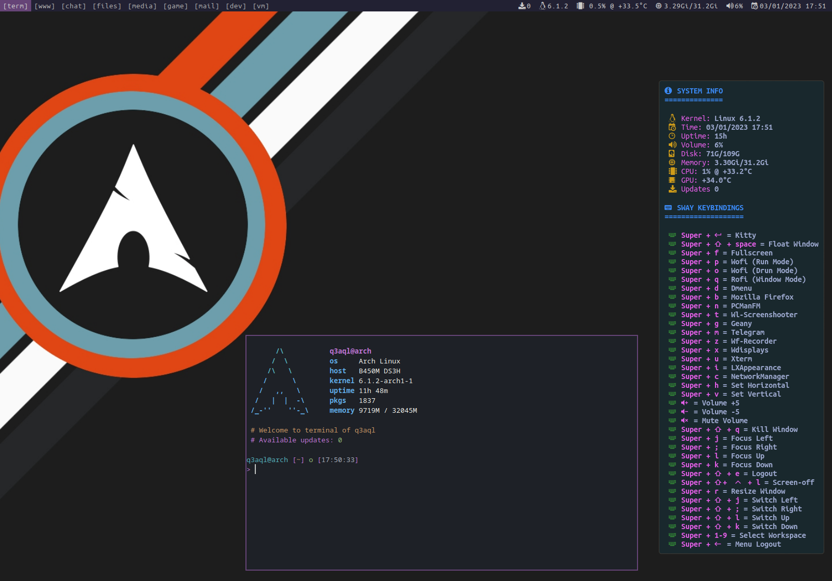Click the Linux penguin kernel icon in top bar
832x581 pixels.
[x=543, y=6]
